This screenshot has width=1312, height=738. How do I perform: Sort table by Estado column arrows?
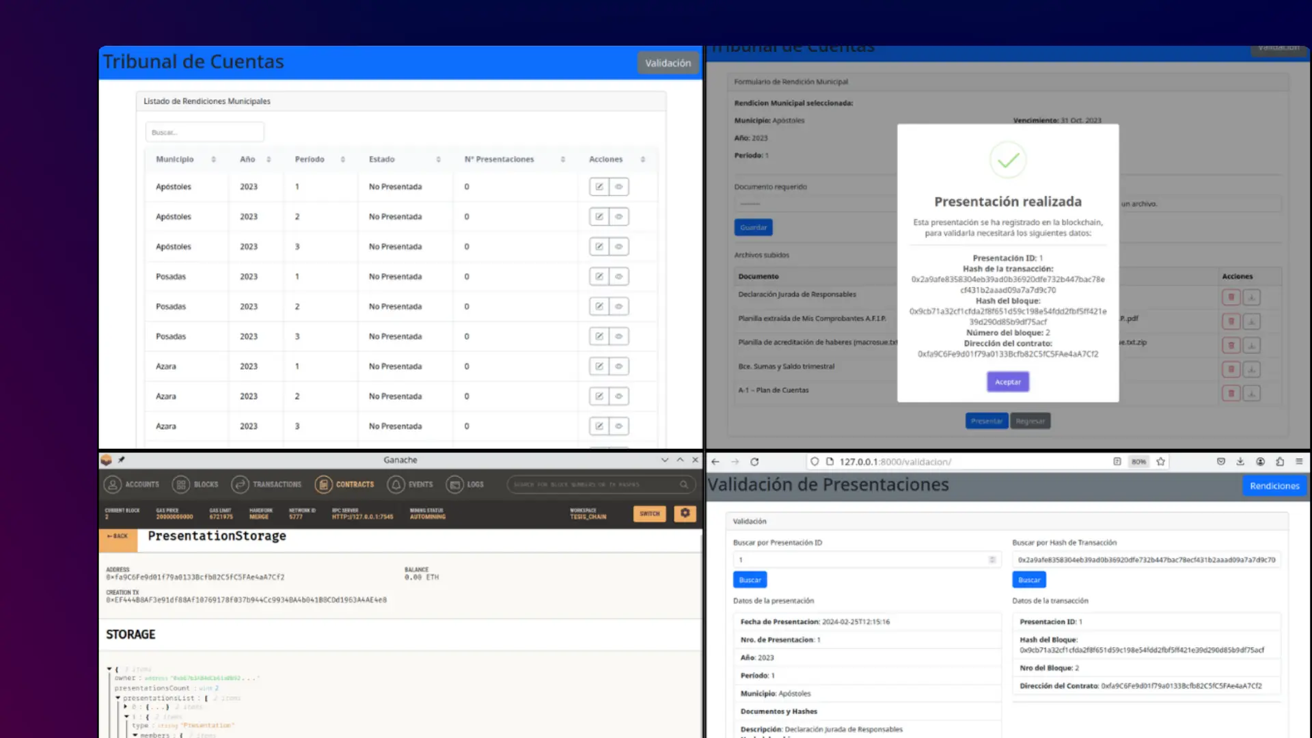438,159
